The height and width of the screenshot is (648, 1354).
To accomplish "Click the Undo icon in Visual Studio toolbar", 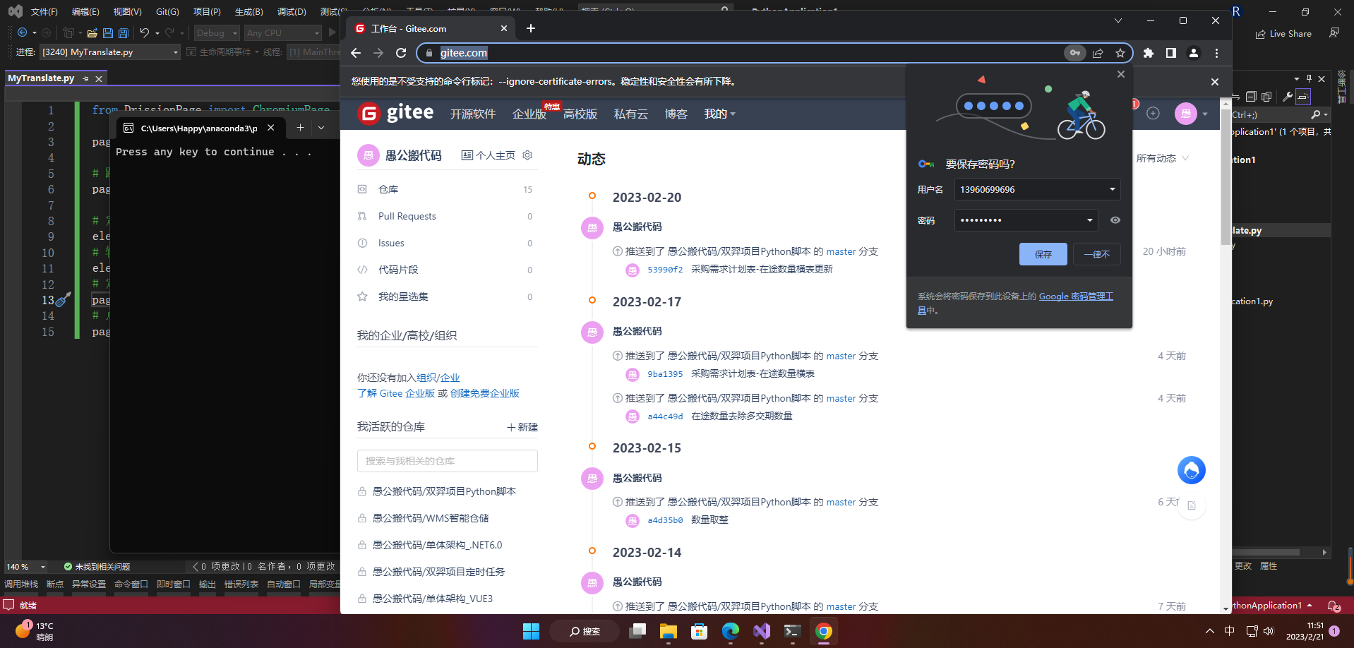I will [145, 32].
